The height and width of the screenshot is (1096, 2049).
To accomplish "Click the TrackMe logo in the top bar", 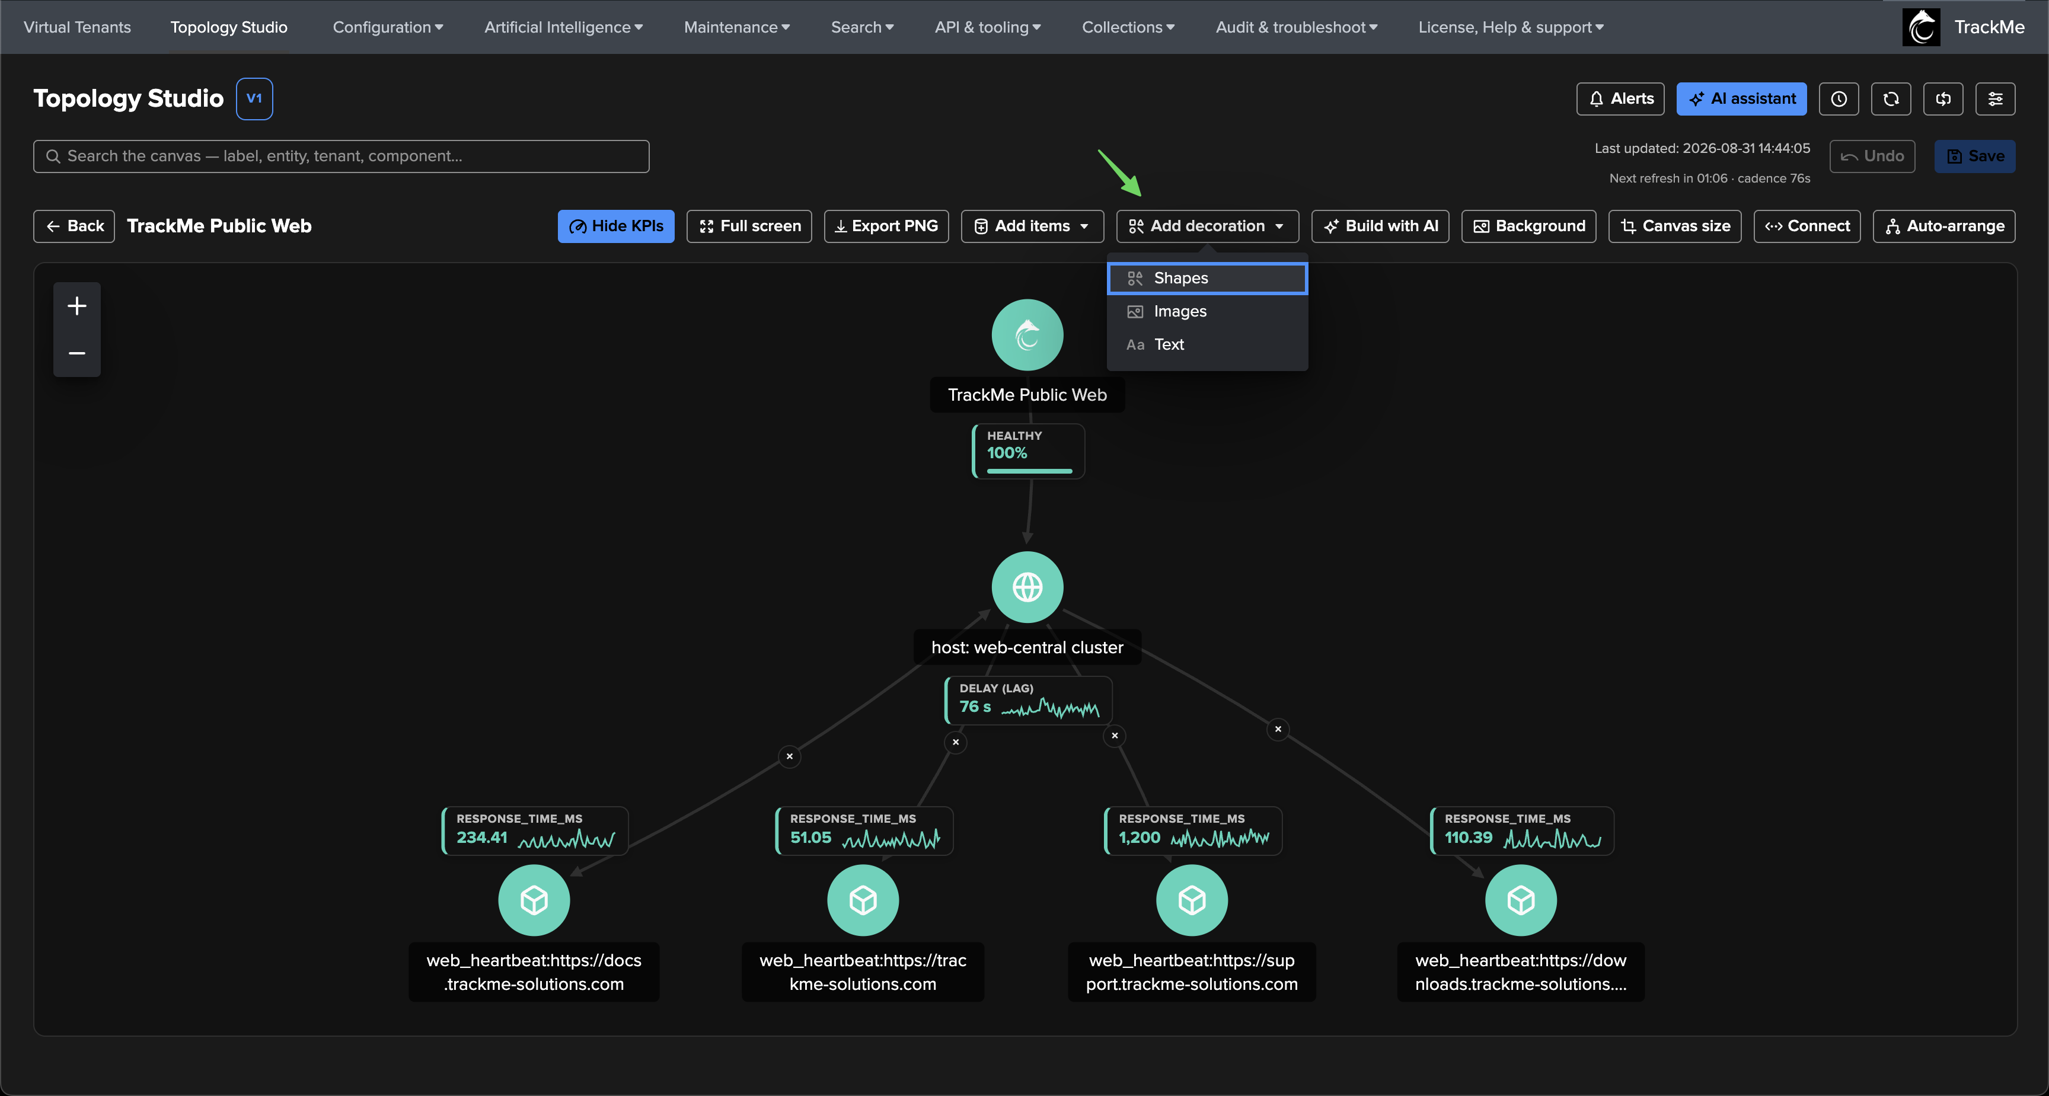I will pyautogui.click(x=1921, y=27).
